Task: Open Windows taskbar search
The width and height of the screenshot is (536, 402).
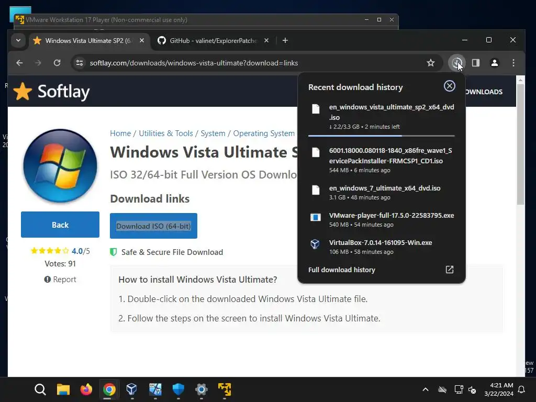Action: click(40, 389)
